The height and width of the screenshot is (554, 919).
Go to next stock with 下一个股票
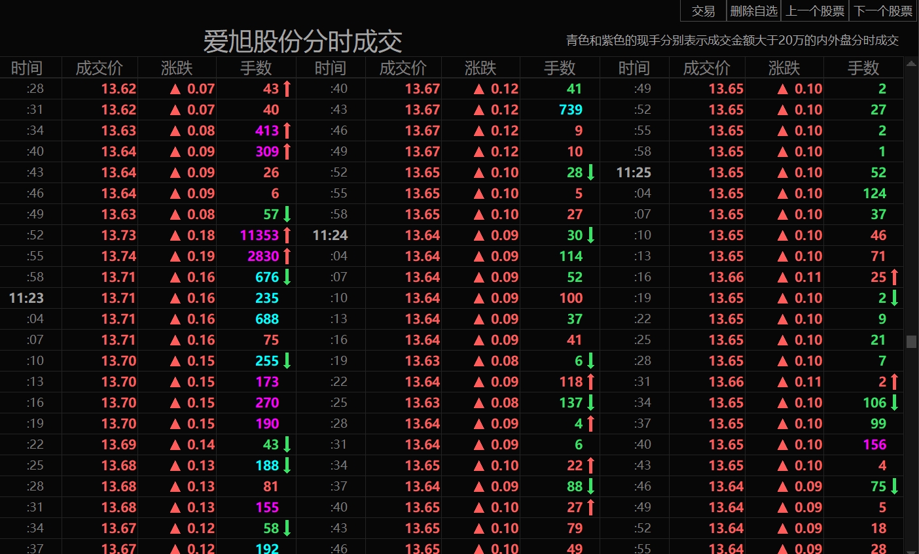pyautogui.click(x=883, y=11)
